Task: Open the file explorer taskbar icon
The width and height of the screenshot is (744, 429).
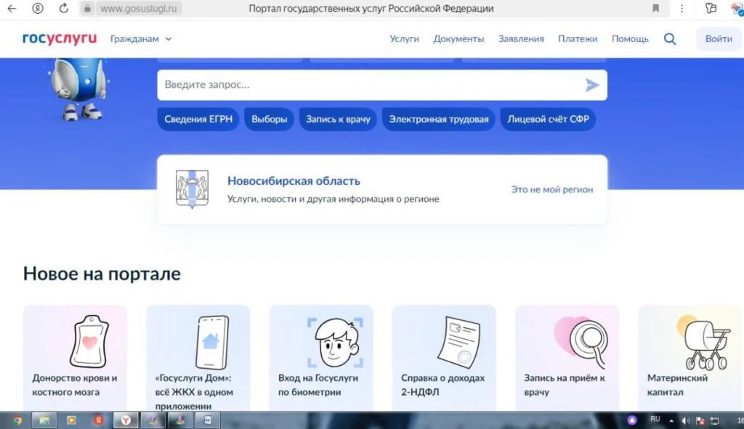Action: (44, 420)
